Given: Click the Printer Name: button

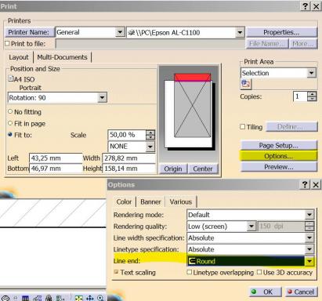Looking at the screenshot, I should click(29, 32).
